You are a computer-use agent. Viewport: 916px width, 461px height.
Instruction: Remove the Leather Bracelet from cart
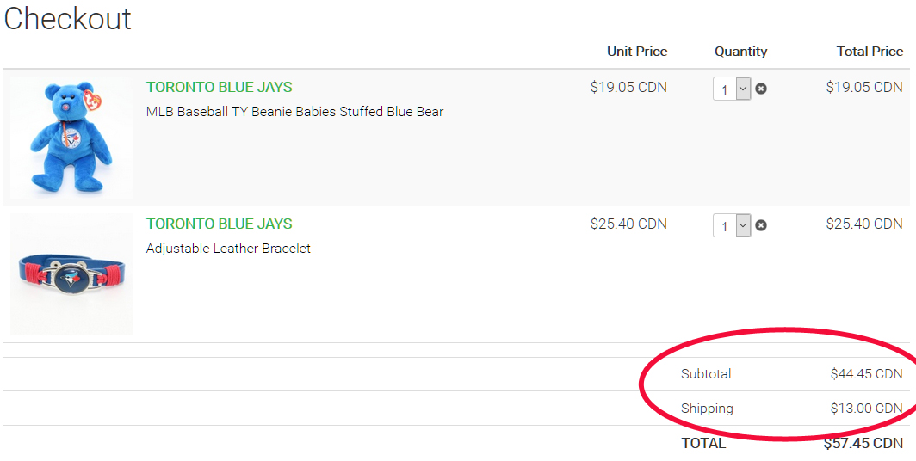(x=761, y=225)
